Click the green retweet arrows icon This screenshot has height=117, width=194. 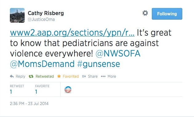coord(31,76)
